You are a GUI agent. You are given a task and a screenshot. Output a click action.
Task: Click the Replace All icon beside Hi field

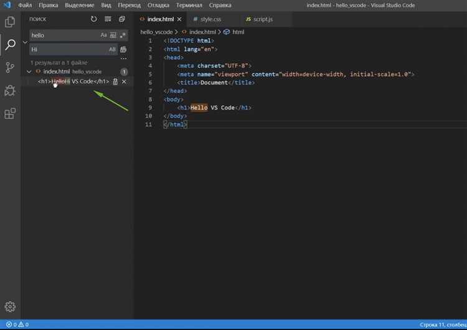[x=123, y=49]
